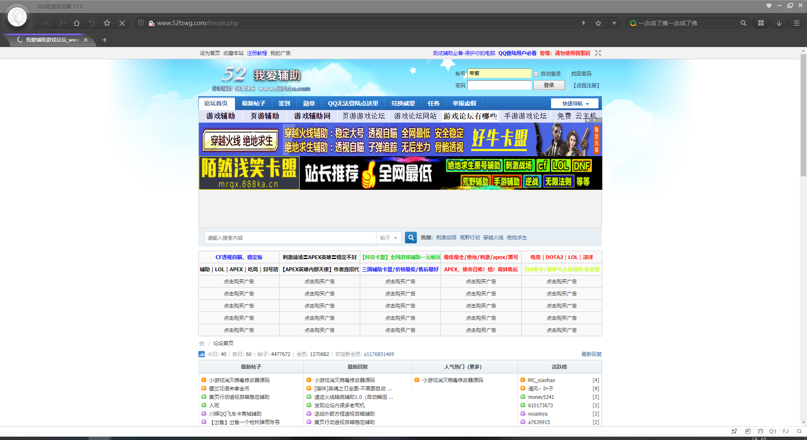Image resolution: width=807 pixels, height=440 pixels.
Task: Click the 登录 button
Action: coord(549,85)
